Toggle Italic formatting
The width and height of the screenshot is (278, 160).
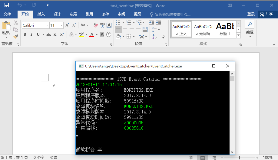click(x=31, y=34)
